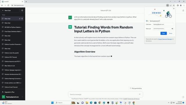Open File Explorer from the taskbar
186x105 pixels.
point(87,103)
